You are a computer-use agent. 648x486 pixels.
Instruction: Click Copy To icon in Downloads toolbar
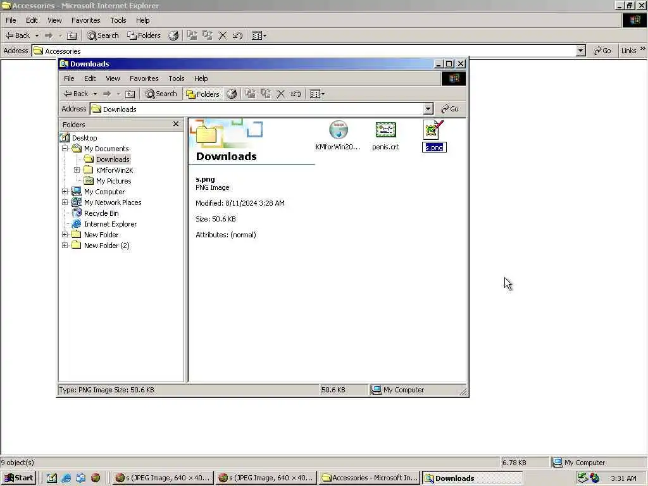pos(265,94)
